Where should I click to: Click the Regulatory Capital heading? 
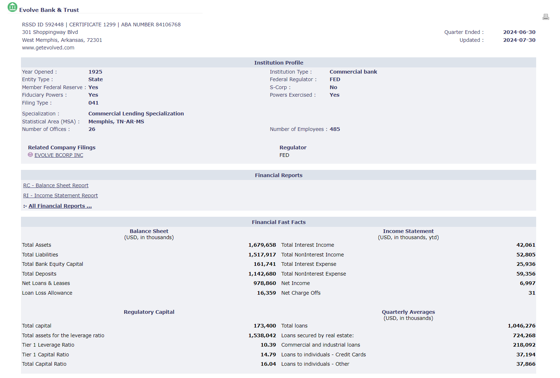point(149,312)
